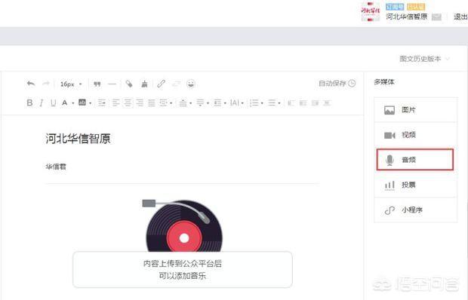Toggle italic formatting
The height and width of the screenshot is (300, 468).
click(x=42, y=103)
